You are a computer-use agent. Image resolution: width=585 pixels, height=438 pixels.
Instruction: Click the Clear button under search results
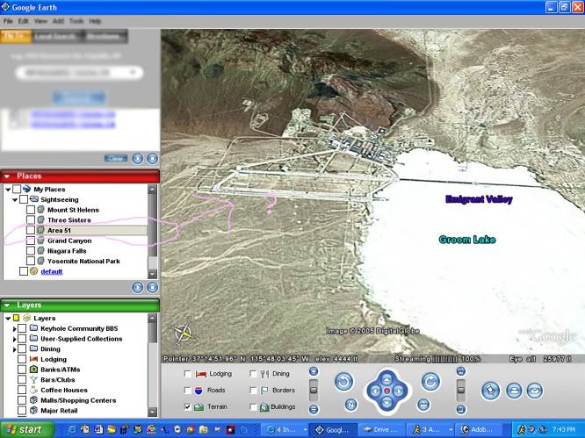[116, 158]
